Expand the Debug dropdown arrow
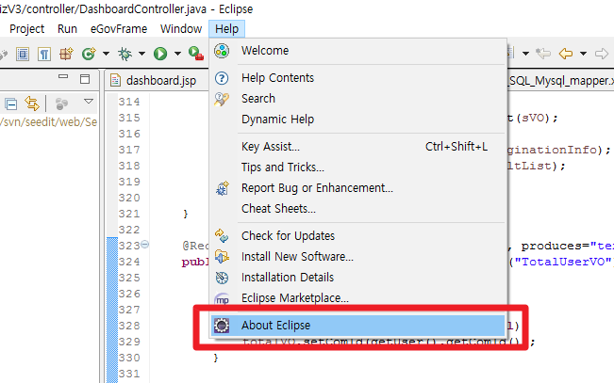The image size is (614, 383). click(x=141, y=54)
